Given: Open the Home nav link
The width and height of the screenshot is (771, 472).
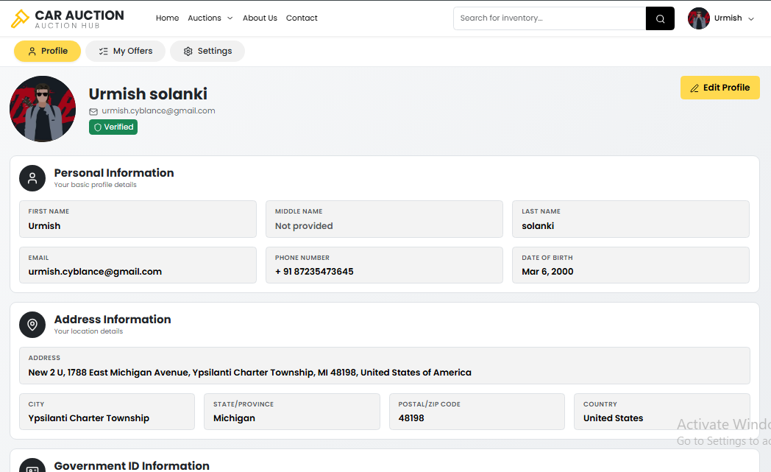Looking at the screenshot, I should click(x=167, y=18).
